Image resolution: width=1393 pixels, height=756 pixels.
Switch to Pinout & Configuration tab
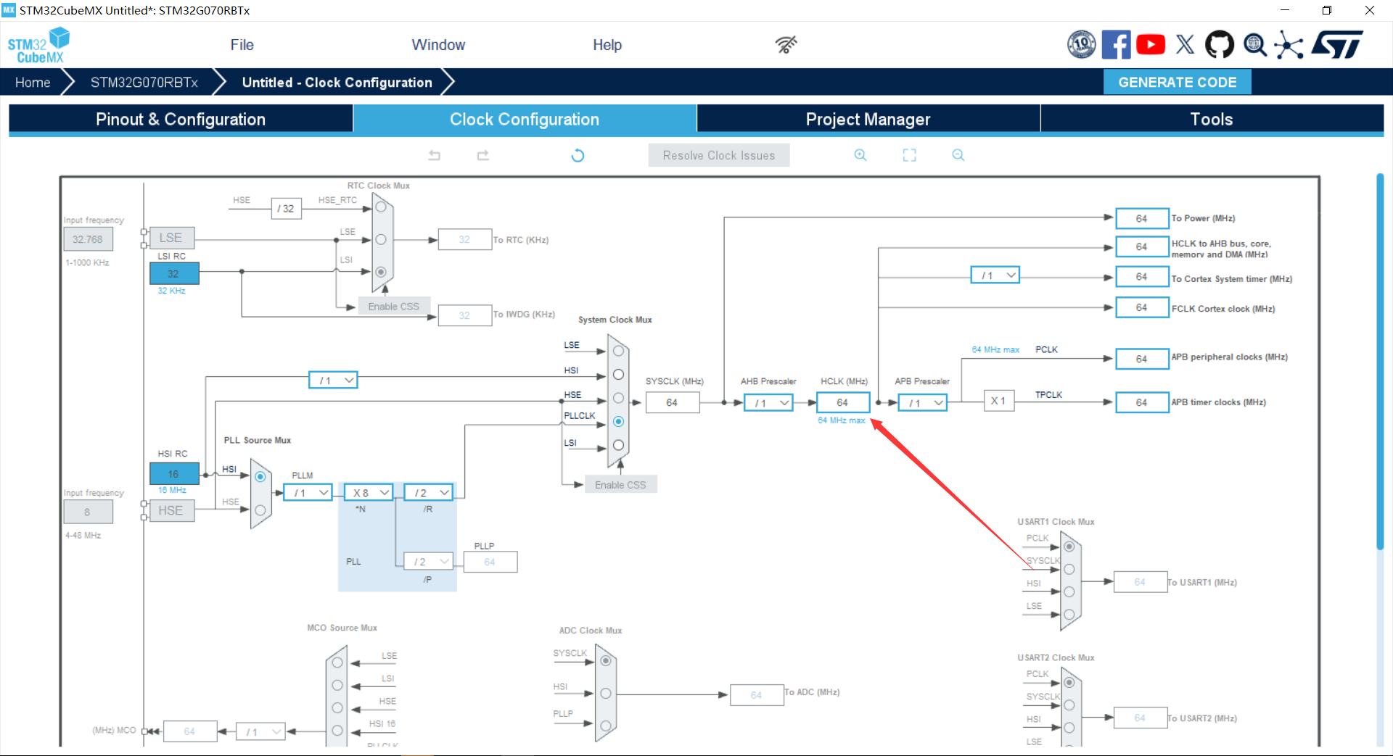pyautogui.click(x=181, y=120)
